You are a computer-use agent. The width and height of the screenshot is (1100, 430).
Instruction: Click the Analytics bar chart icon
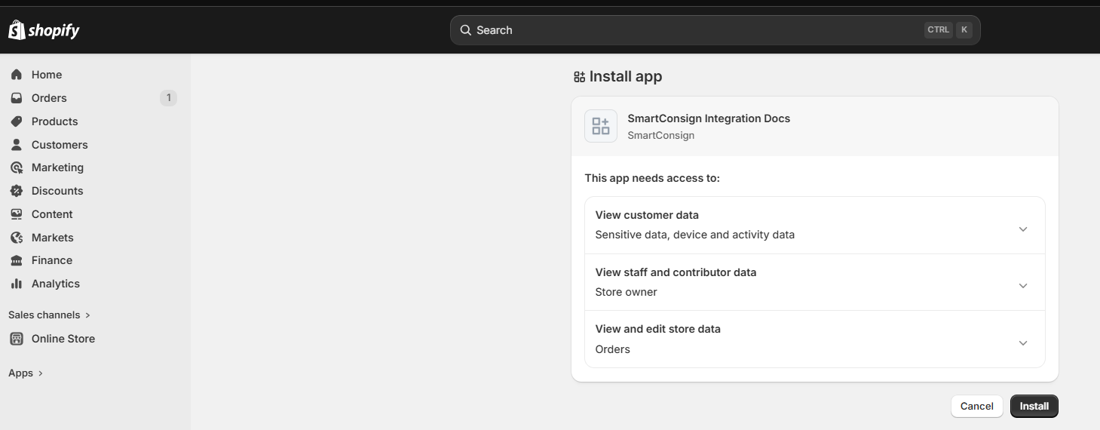pyautogui.click(x=17, y=284)
